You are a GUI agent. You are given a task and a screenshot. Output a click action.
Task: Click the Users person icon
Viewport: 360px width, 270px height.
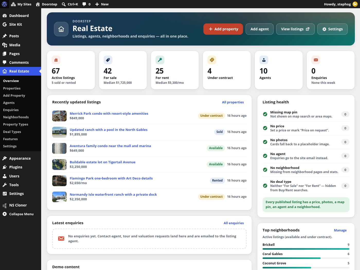tap(5, 176)
